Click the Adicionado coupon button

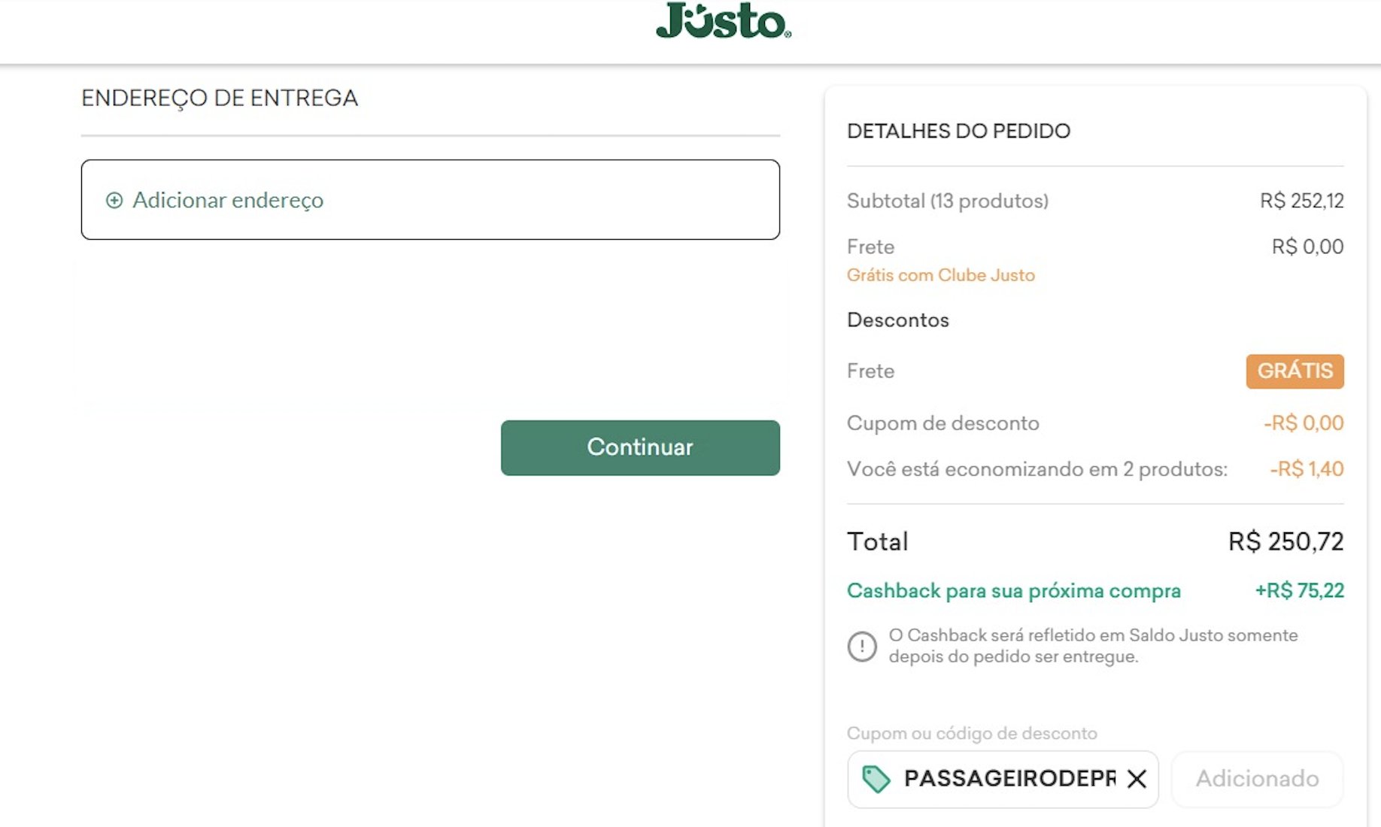point(1257,779)
